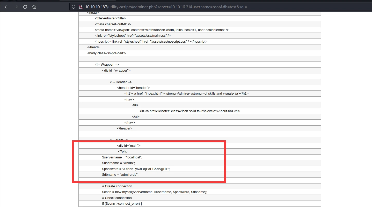Select the noscript.css stylesheet row
Screen dimensions: 372x207
(x=200, y=41)
